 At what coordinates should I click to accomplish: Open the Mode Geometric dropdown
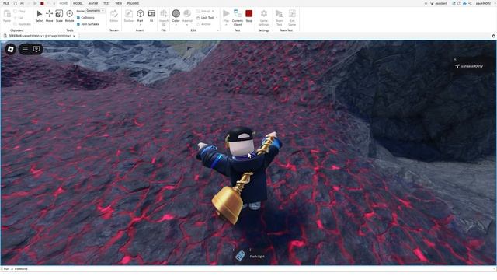coord(96,11)
